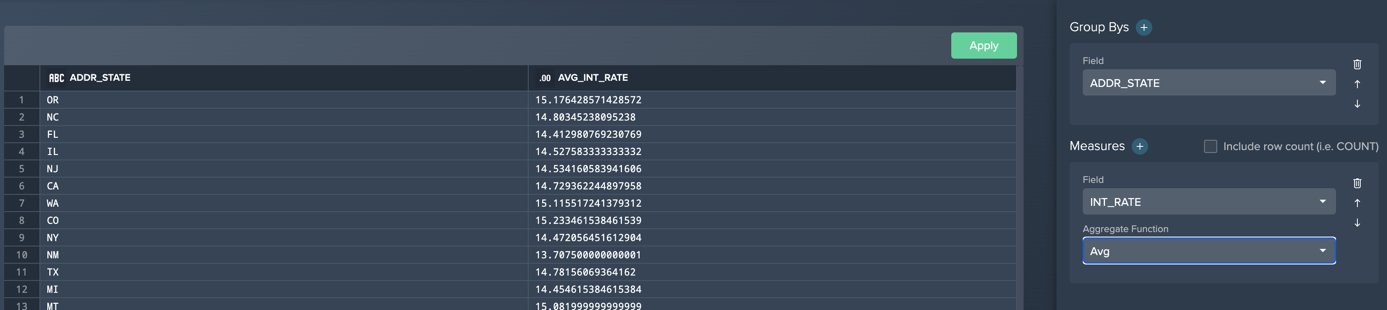Add a new Measure

click(1140, 147)
